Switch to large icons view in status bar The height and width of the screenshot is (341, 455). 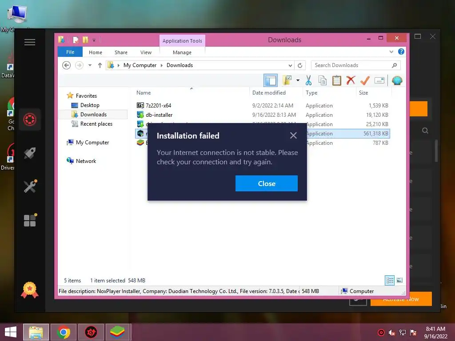pos(399,280)
